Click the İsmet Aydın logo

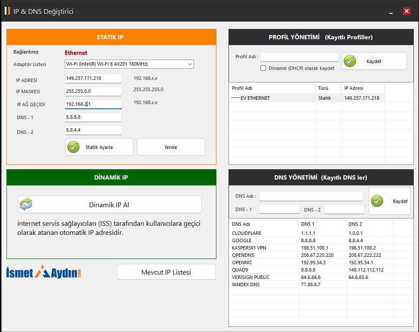(x=44, y=272)
